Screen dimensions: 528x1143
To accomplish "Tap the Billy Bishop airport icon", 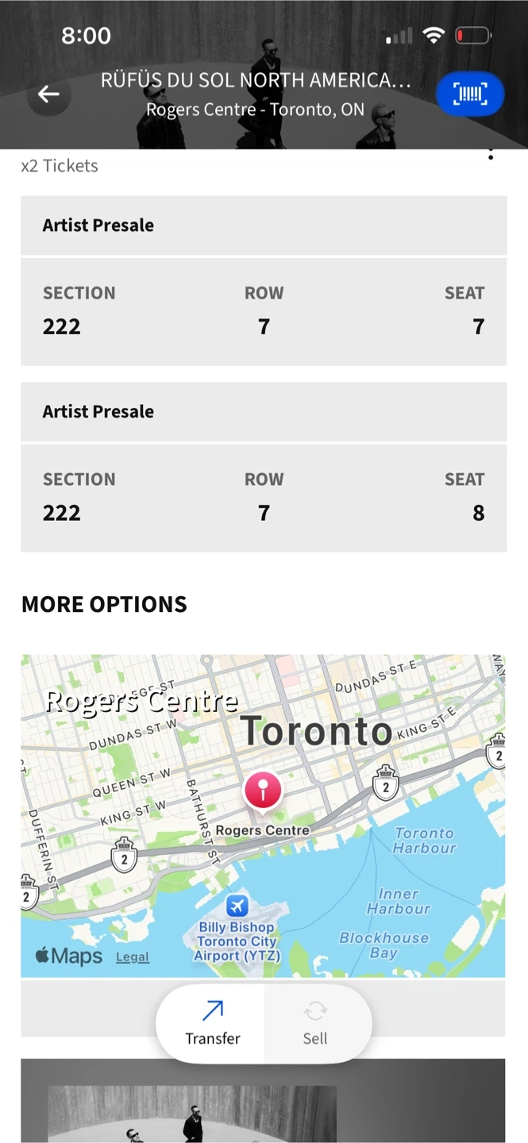I will coord(237,906).
